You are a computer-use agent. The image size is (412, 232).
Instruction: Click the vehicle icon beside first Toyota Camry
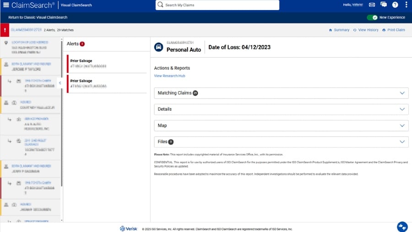pos(19,81)
